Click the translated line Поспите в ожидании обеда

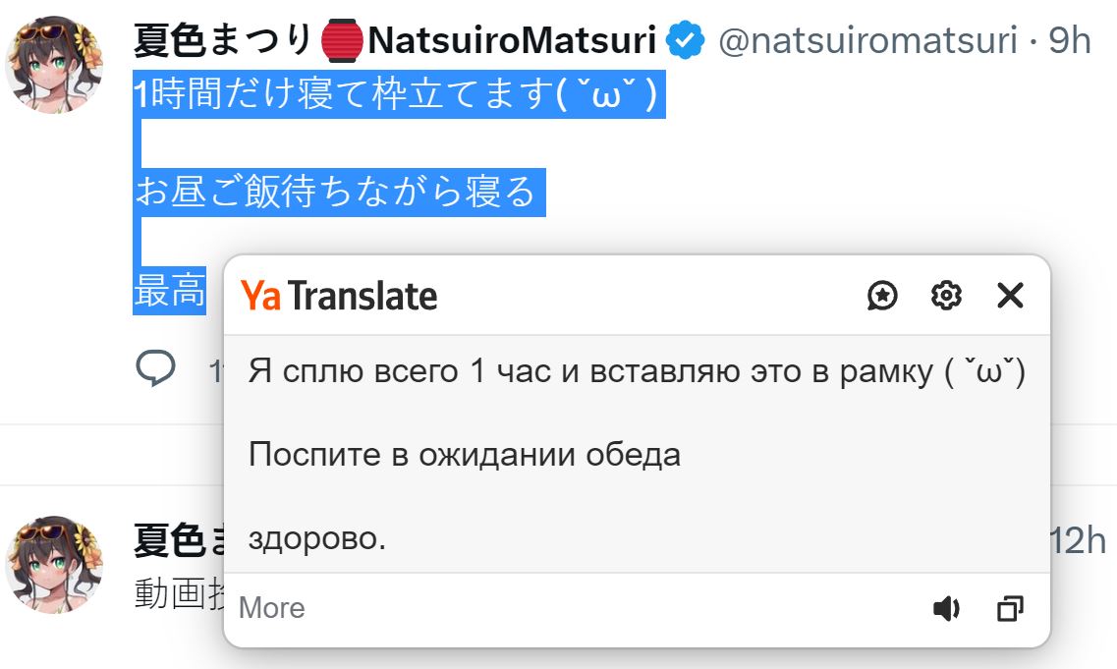(x=464, y=455)
